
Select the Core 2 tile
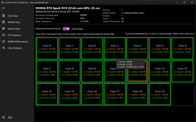pyautogui.click(x=92, y=49)
